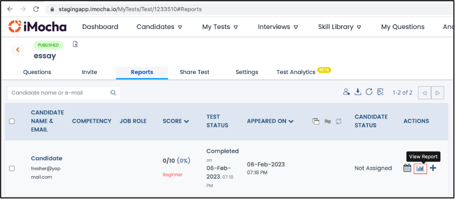Click the COMPETENCY column header
Viewport: 455px width, 199px height.
[92, 121]
